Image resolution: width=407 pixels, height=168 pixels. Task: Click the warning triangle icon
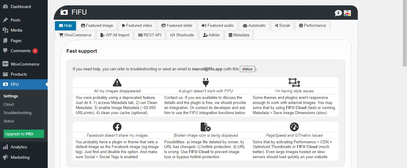tap(117, 82)
